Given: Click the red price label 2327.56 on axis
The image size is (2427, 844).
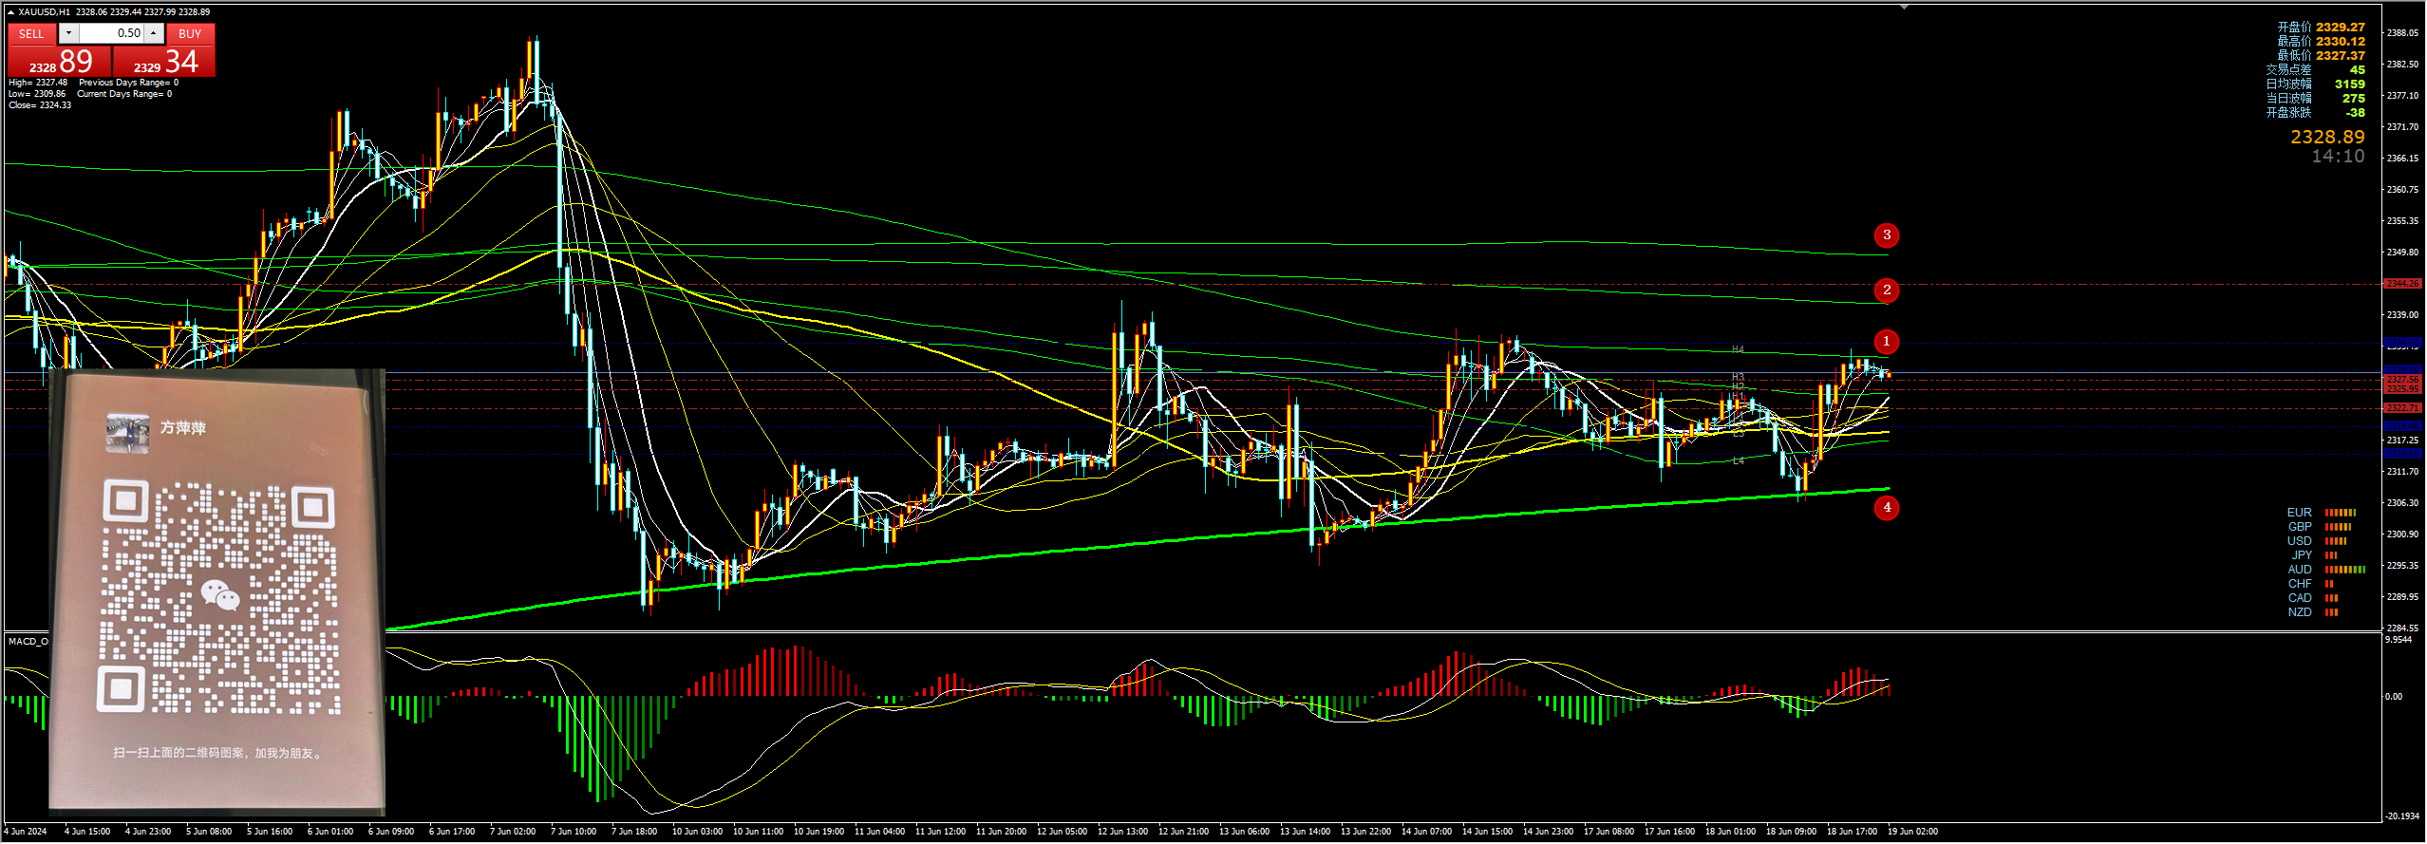Looking at the screenshot, I should (2402, 380).
